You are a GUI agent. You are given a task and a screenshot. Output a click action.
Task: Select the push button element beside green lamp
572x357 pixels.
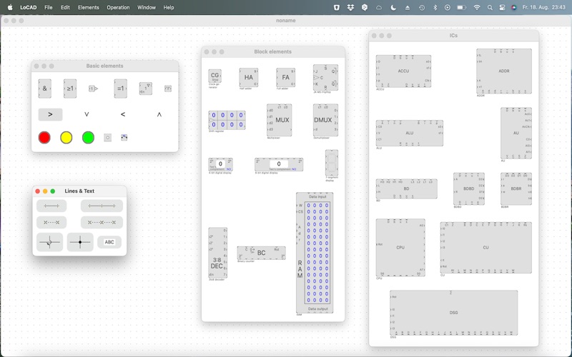(x=108, y=138)
